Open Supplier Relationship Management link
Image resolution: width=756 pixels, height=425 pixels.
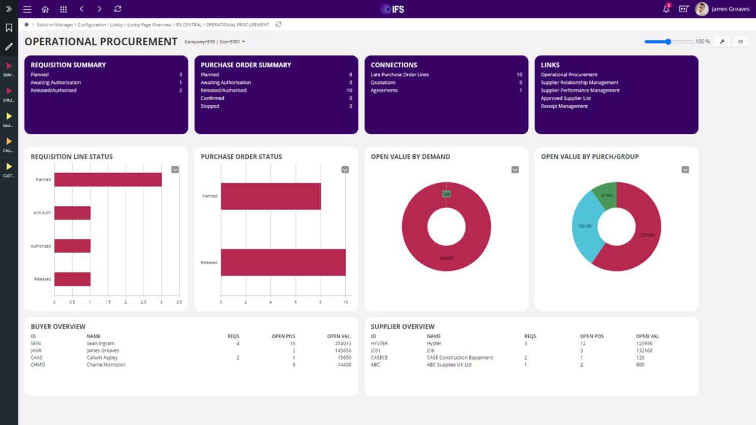click(x=579, y=82)
